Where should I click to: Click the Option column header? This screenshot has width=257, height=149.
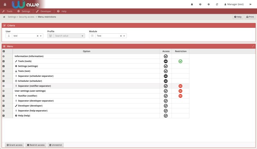pyautogui.click(x=86, y=51)
